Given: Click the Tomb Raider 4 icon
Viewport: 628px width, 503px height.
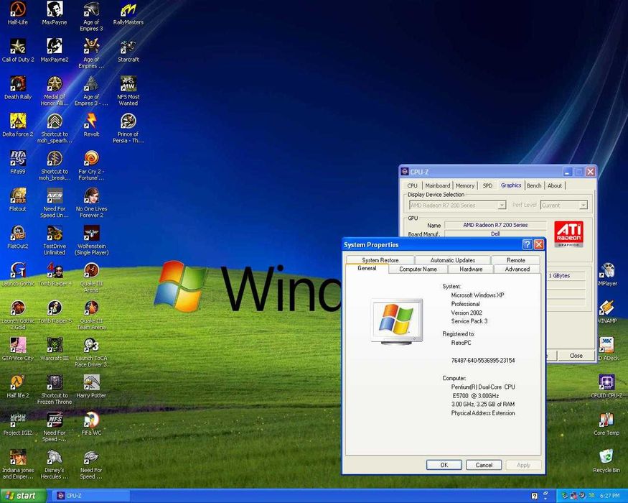Looking at the screenshot, I should click(x=55, y=274).
